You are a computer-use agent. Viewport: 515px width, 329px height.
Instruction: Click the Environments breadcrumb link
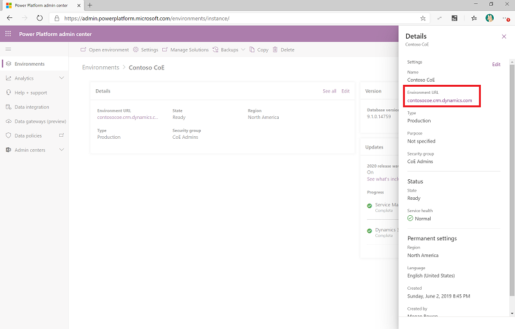[x=100, y=67]
